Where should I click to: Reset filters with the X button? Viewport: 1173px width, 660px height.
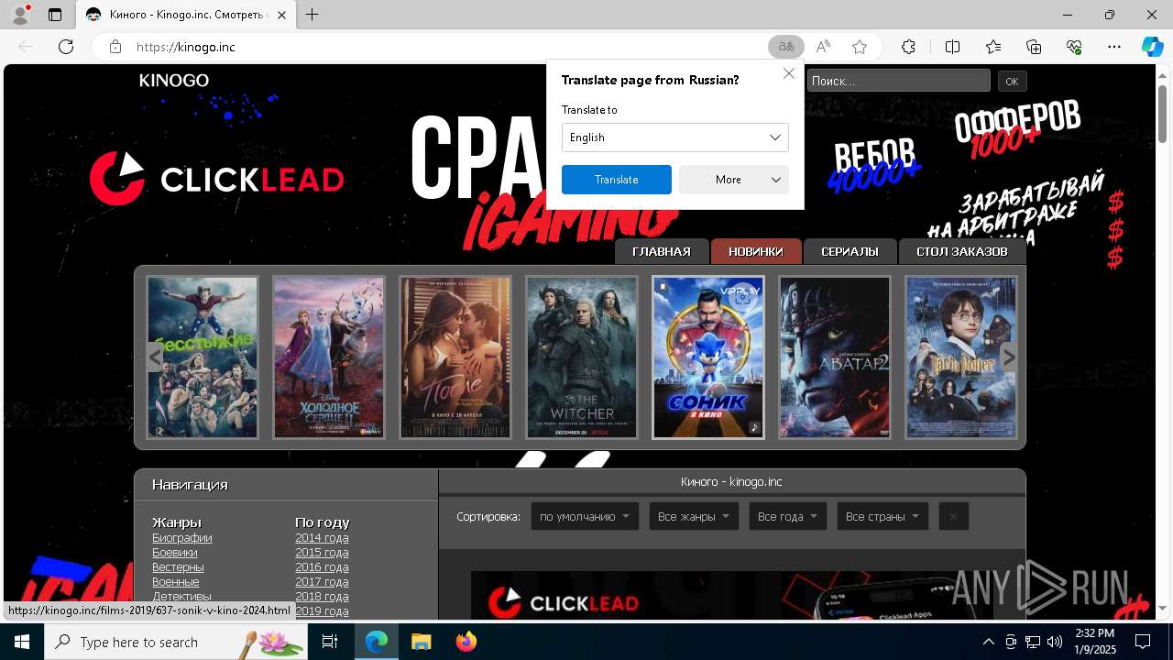click(953, 516)
